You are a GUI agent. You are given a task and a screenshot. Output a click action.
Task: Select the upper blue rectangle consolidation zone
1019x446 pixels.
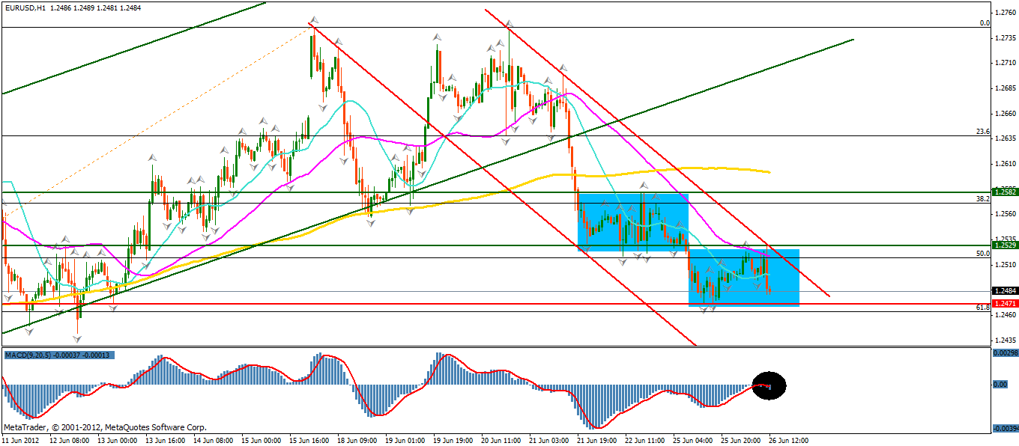pos(632,222)
